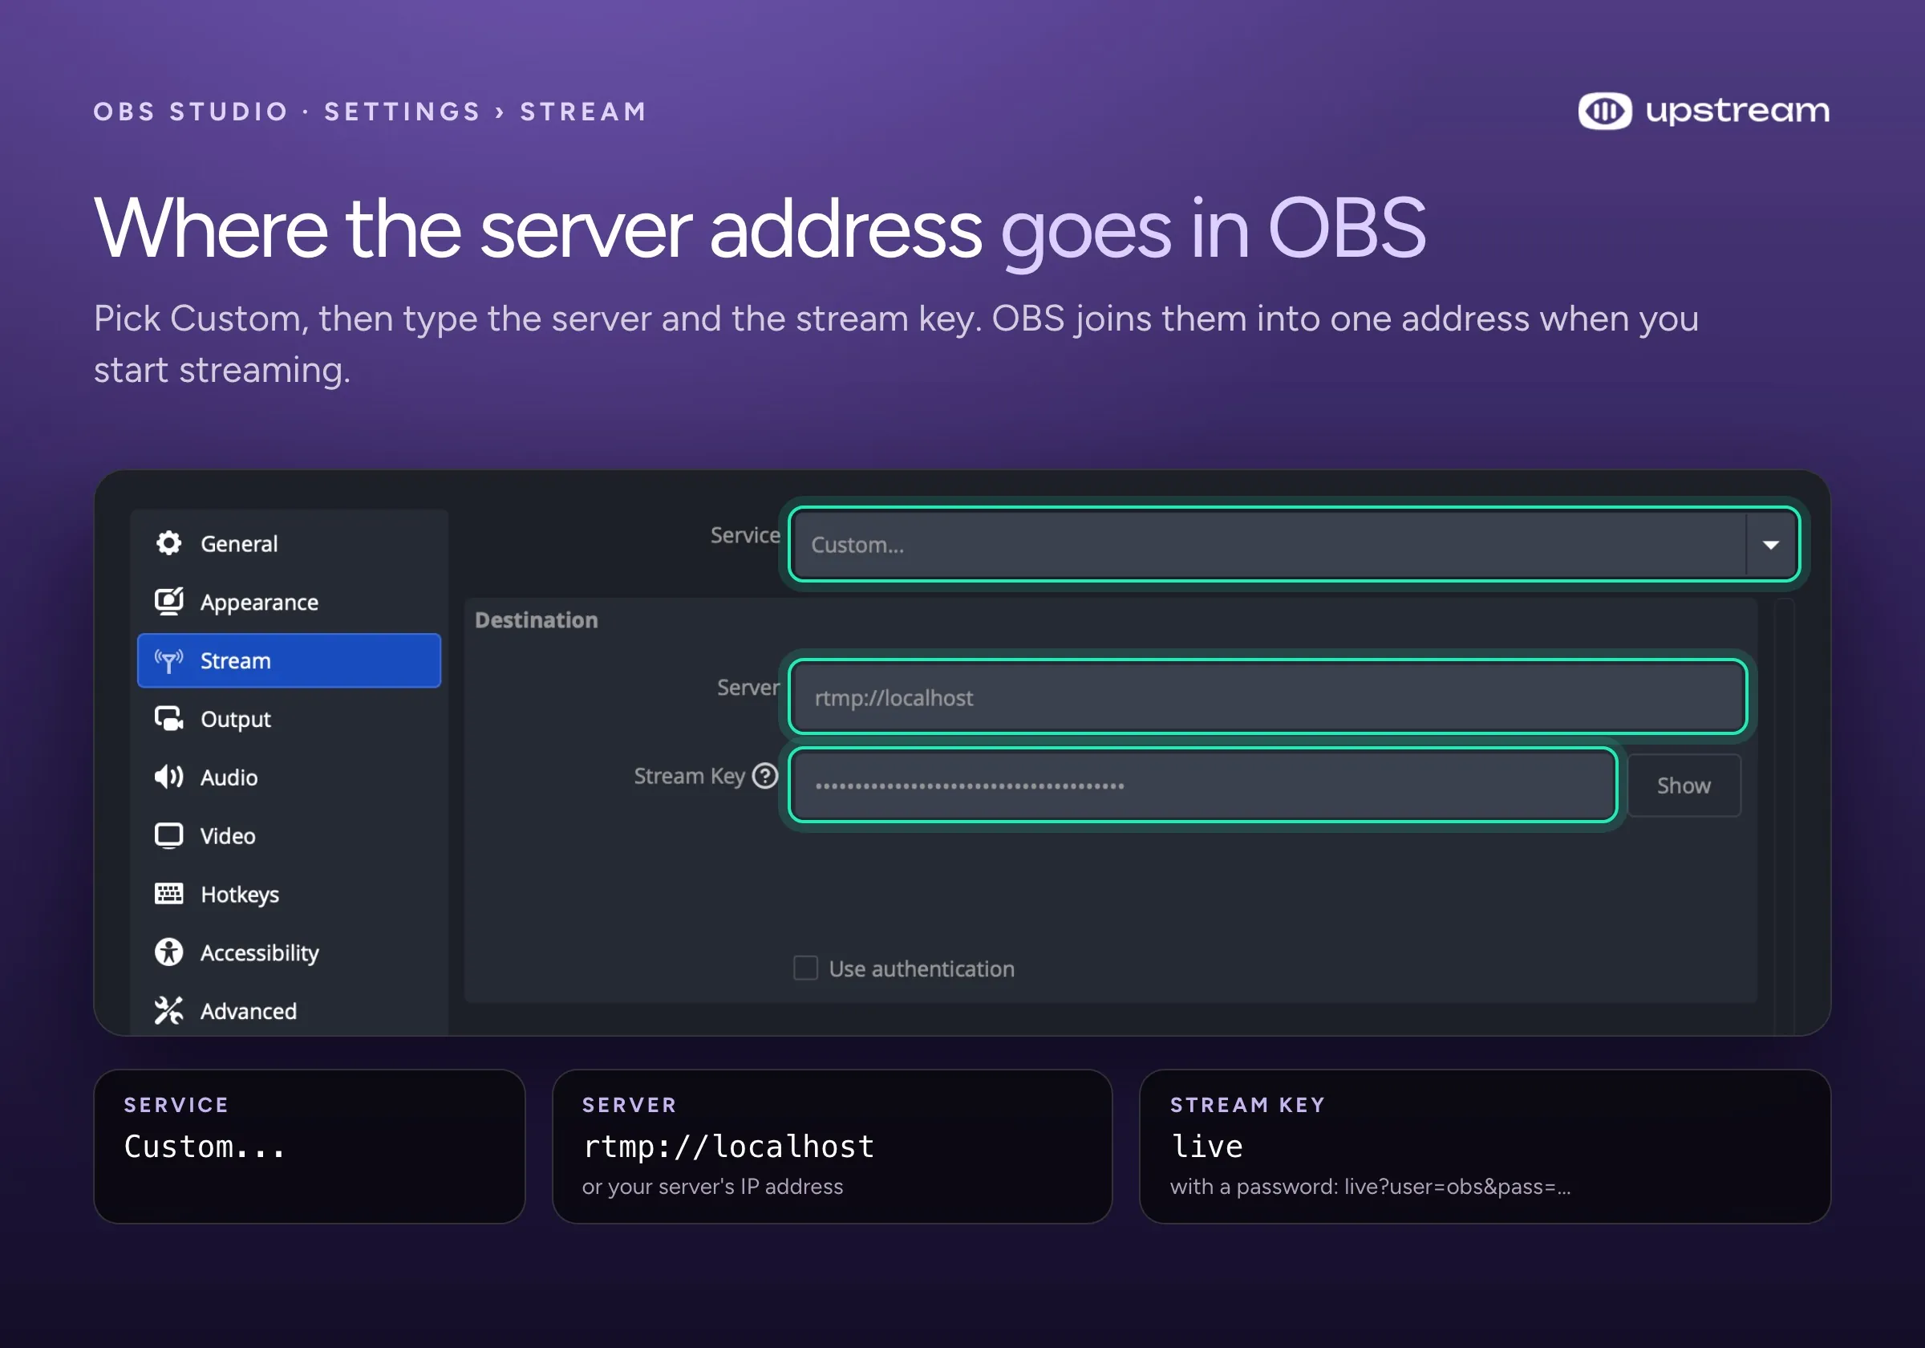Click the 'Where the server address' headline
Image resolution: width=1925 pixels, height=1348 pixels.
[537, 228]
